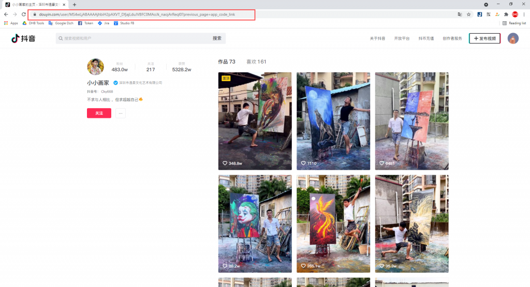530x287 pixels.
Task: Click the red extension icon in toolbar
Action: tap(515, 14)
